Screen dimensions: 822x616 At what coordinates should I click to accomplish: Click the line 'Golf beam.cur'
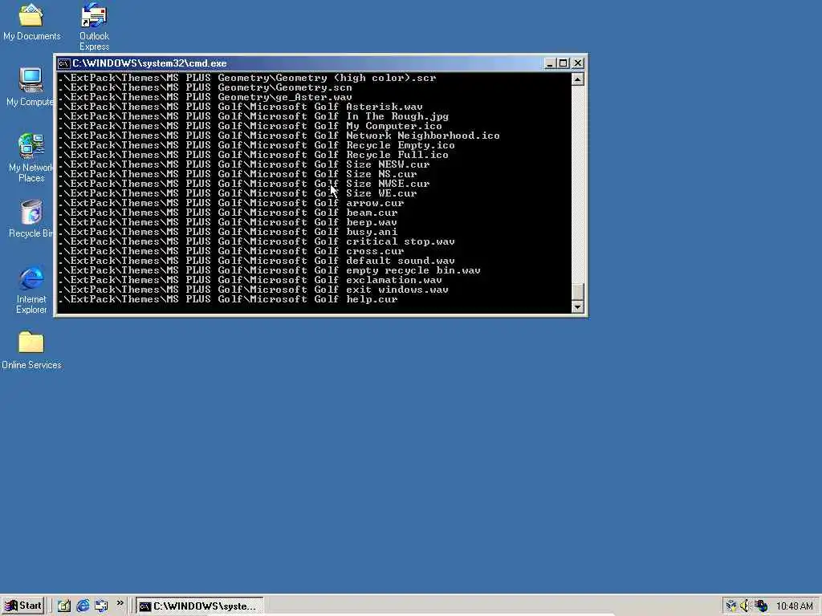(x=227, y=213)
